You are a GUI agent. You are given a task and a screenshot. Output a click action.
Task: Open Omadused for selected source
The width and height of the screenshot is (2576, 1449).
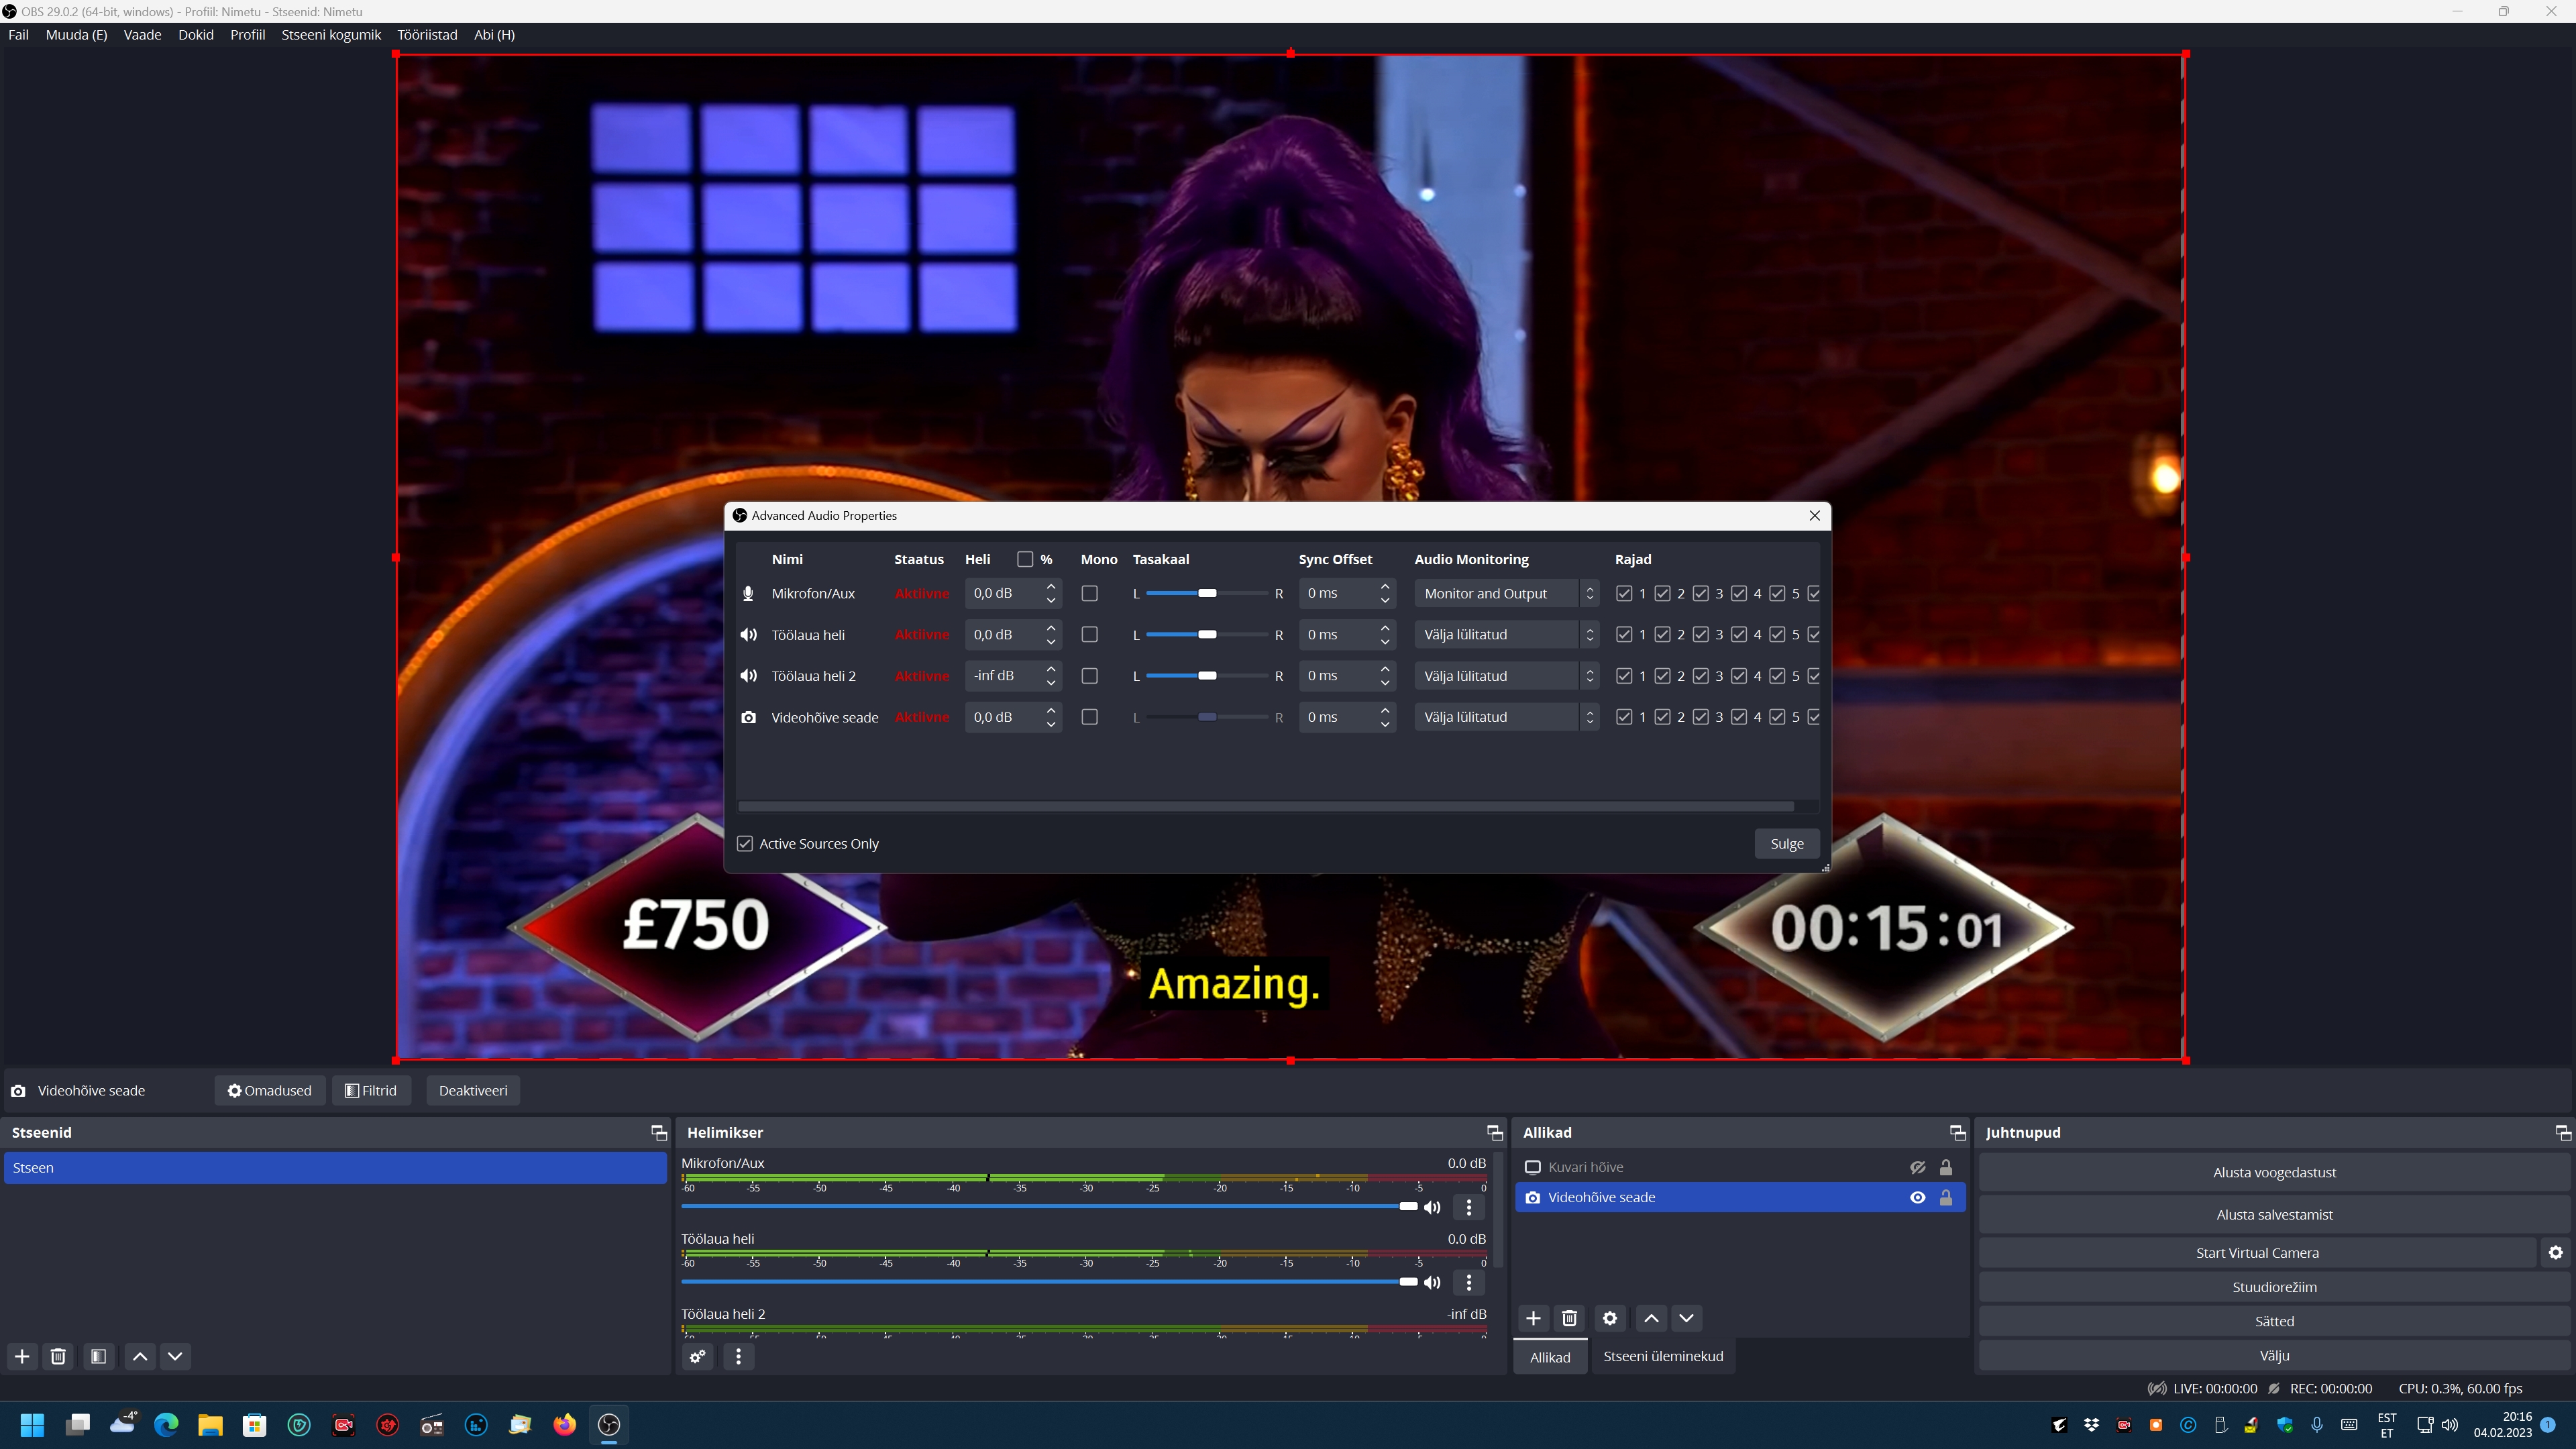[x=270, y=1090]
